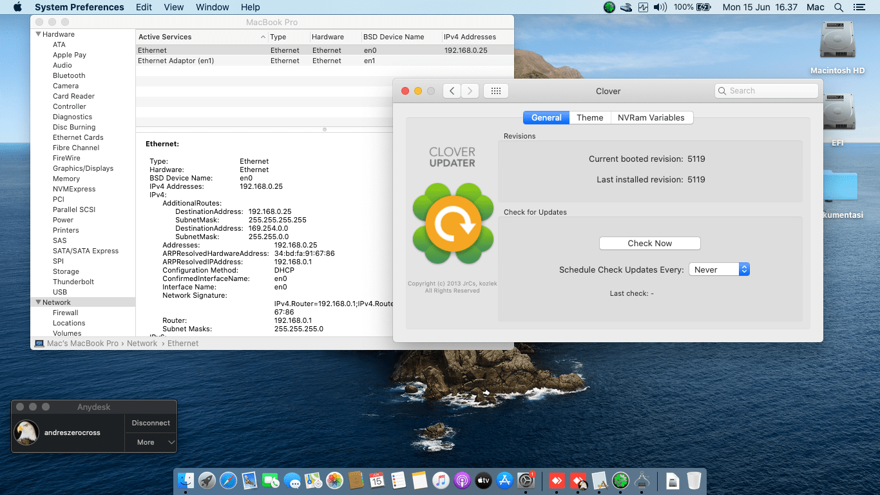
Task: Click the Mac user name in menu bar
Action: 815,7
